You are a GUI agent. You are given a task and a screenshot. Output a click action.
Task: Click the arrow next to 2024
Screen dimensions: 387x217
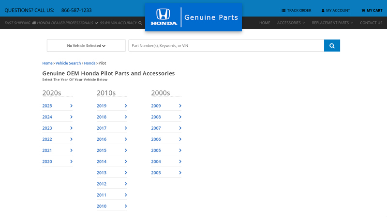click(x=71, y=117)
